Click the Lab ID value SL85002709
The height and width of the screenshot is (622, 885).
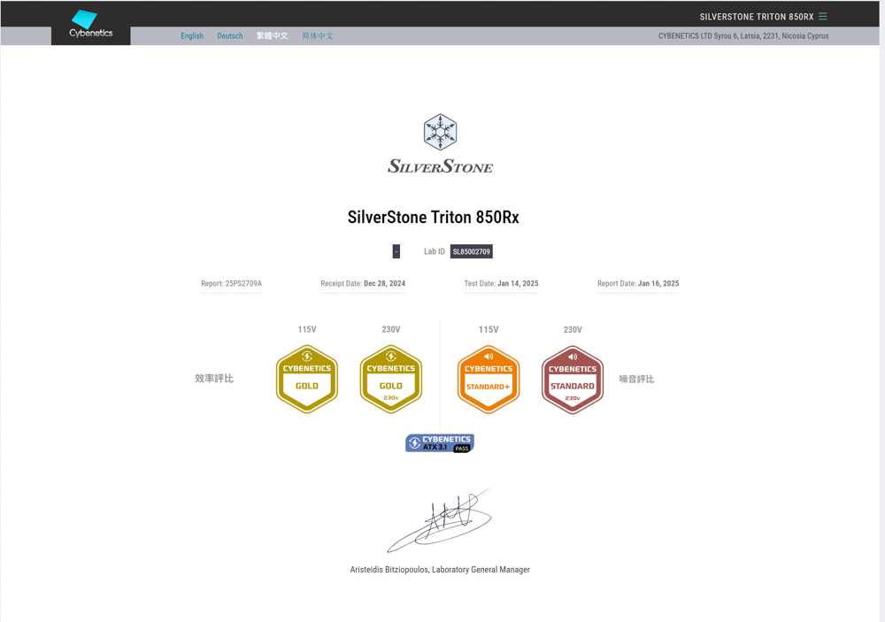[472, 252]
